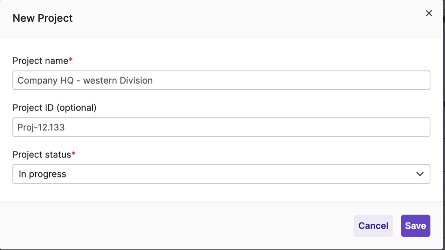The height and width of the screenshot is (250, 445).
Task: Click red asterisk beside Project name
Action: point(71,60)
